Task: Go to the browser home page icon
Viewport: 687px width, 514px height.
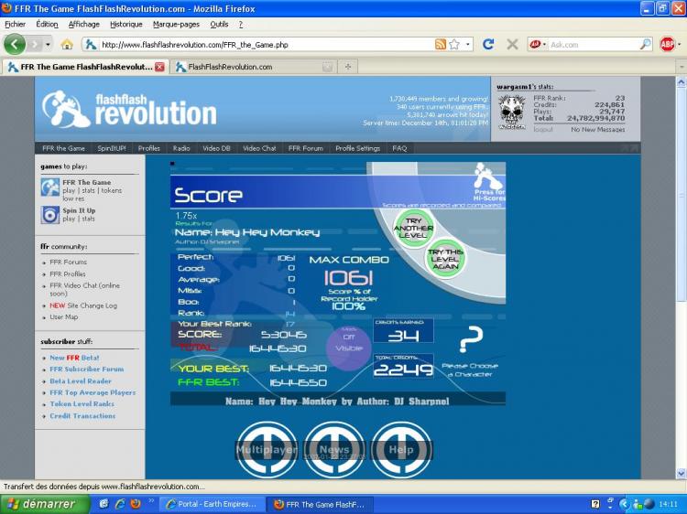Action: 67,44
